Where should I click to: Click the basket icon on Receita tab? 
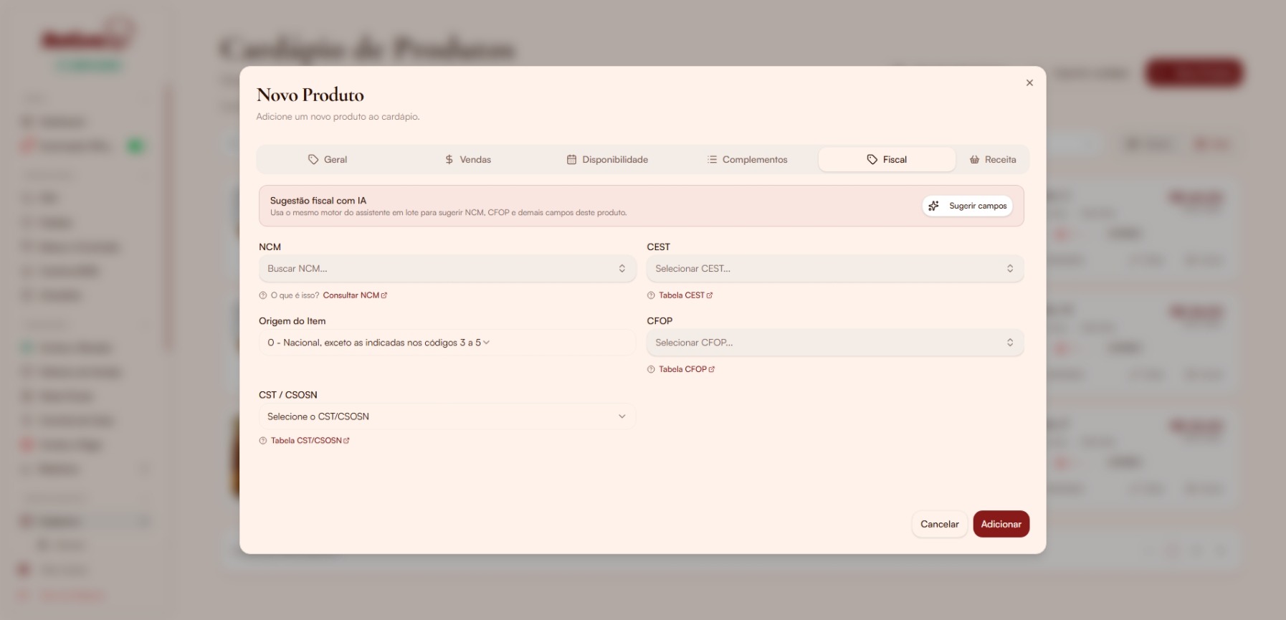974,160
